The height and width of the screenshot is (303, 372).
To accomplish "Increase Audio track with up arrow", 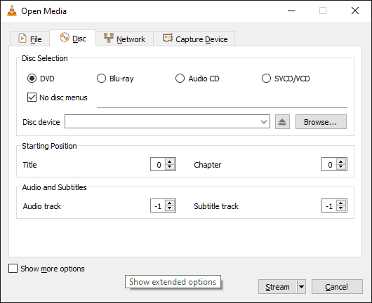I will (170, 203).
